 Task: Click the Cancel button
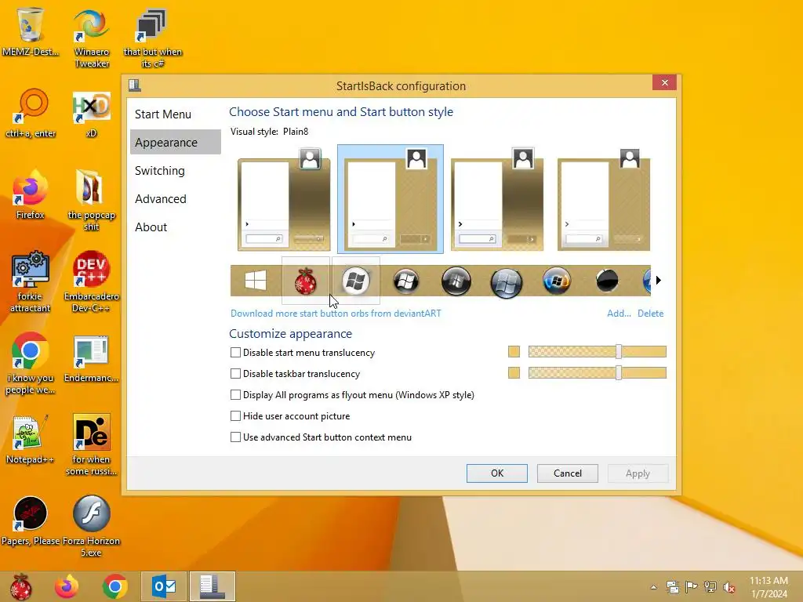click(568, 473)
